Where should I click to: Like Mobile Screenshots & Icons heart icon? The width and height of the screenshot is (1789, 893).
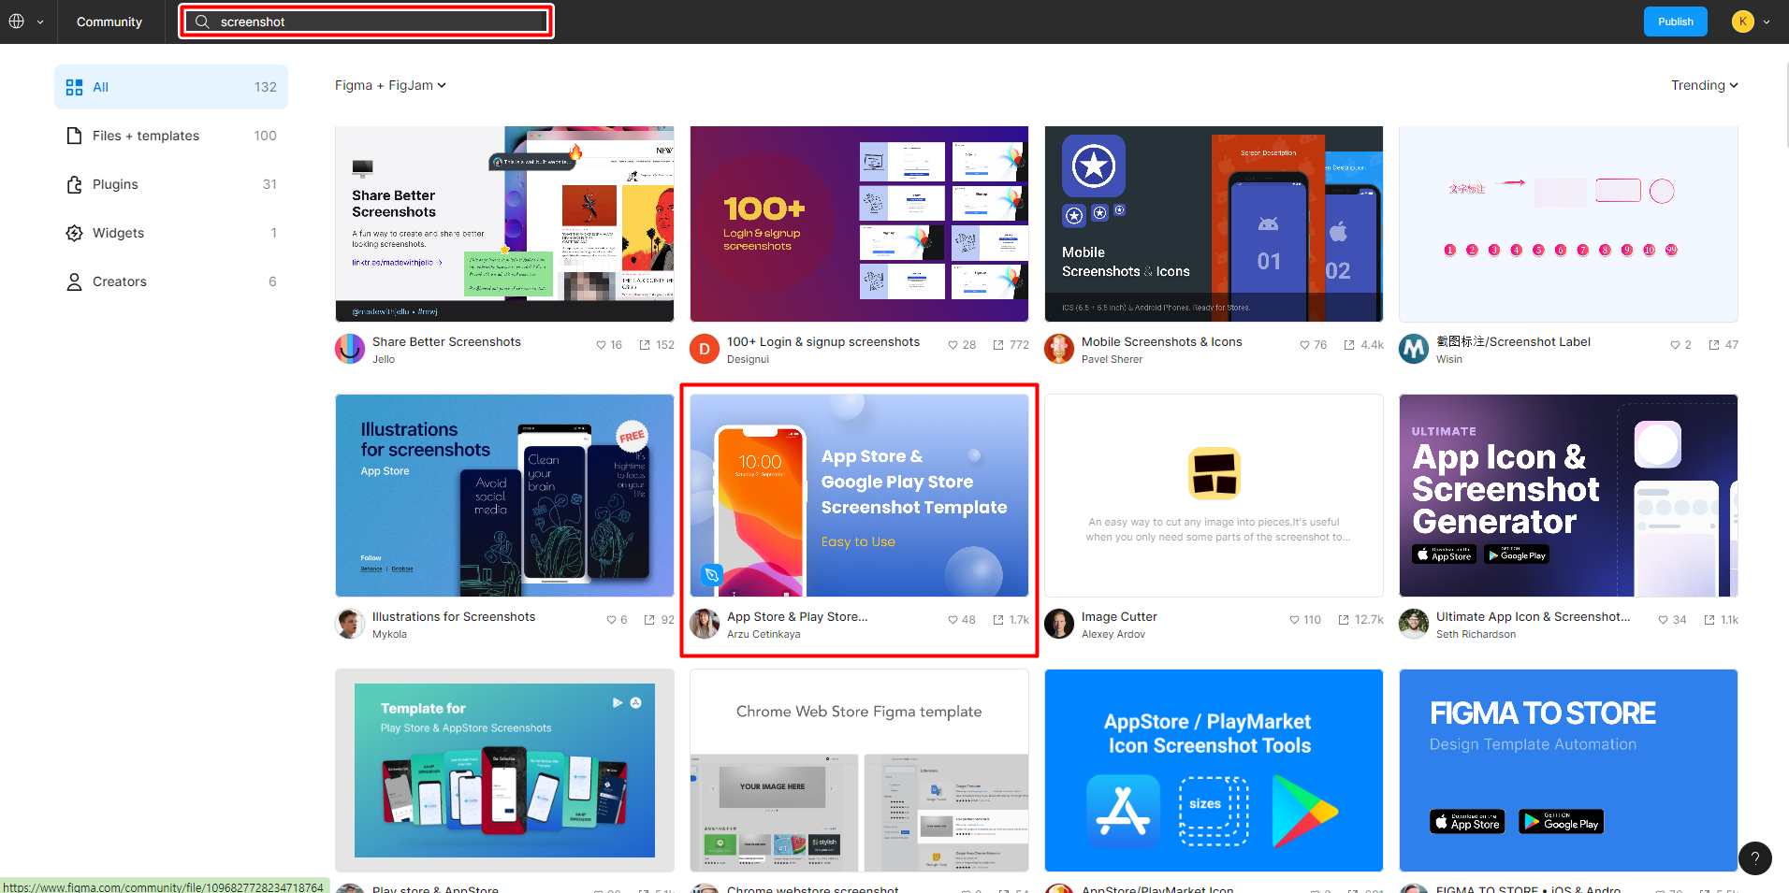point(1304,345)
